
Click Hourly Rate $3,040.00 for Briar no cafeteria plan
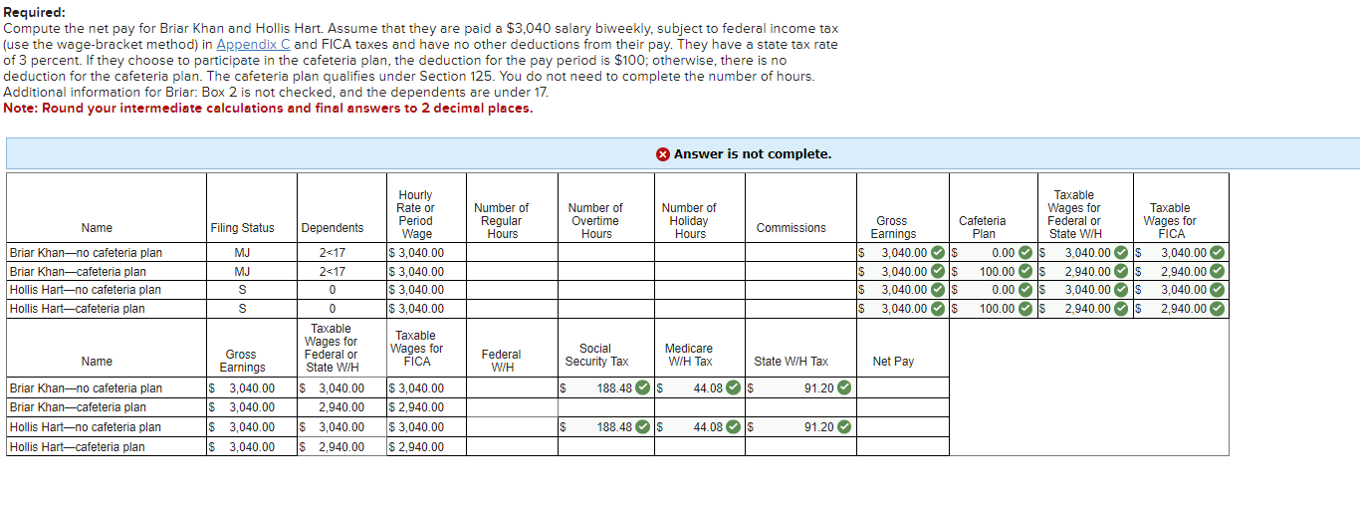[415, 253]
